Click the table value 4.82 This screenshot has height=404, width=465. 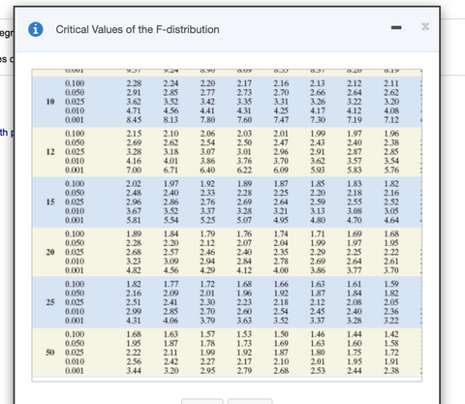pyautogui.click(x=134, y=270)
